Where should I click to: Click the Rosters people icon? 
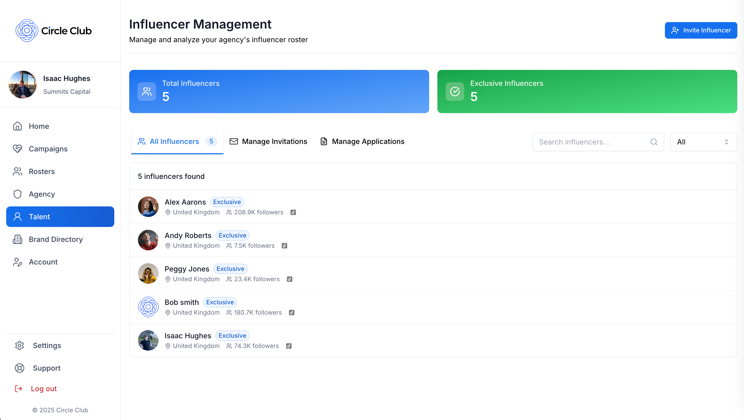tap(18, 171)
